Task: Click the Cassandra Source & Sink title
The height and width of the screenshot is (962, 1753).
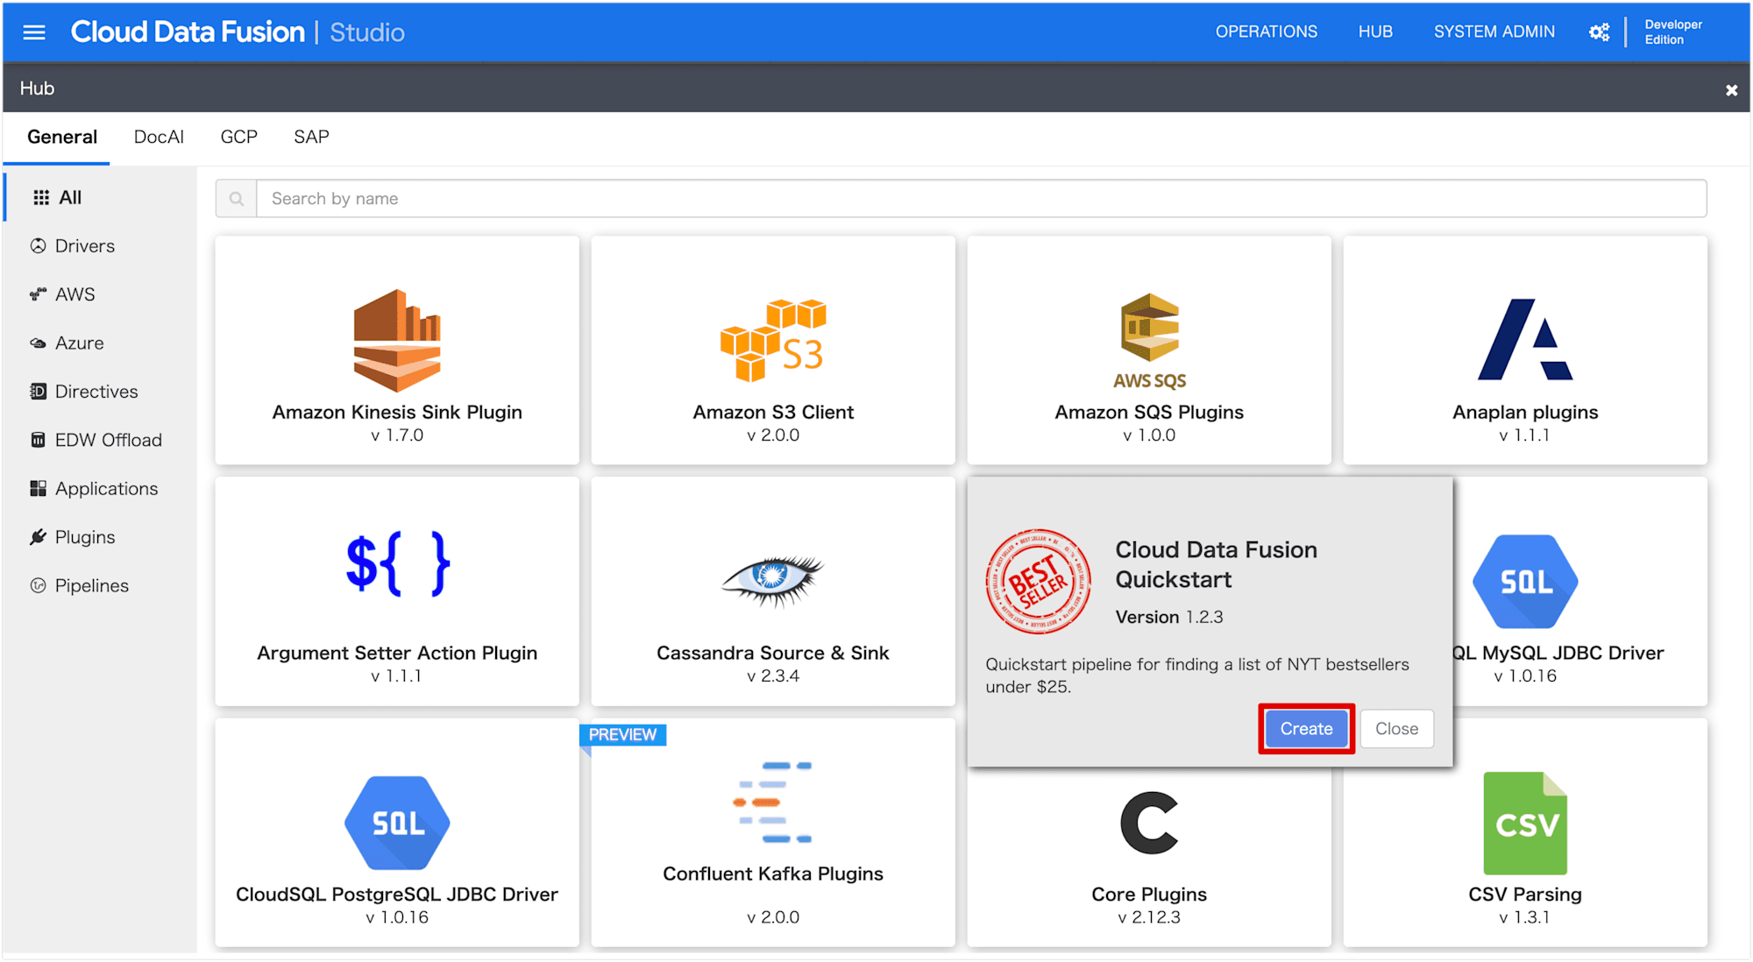Action: [x=773, y=653]
